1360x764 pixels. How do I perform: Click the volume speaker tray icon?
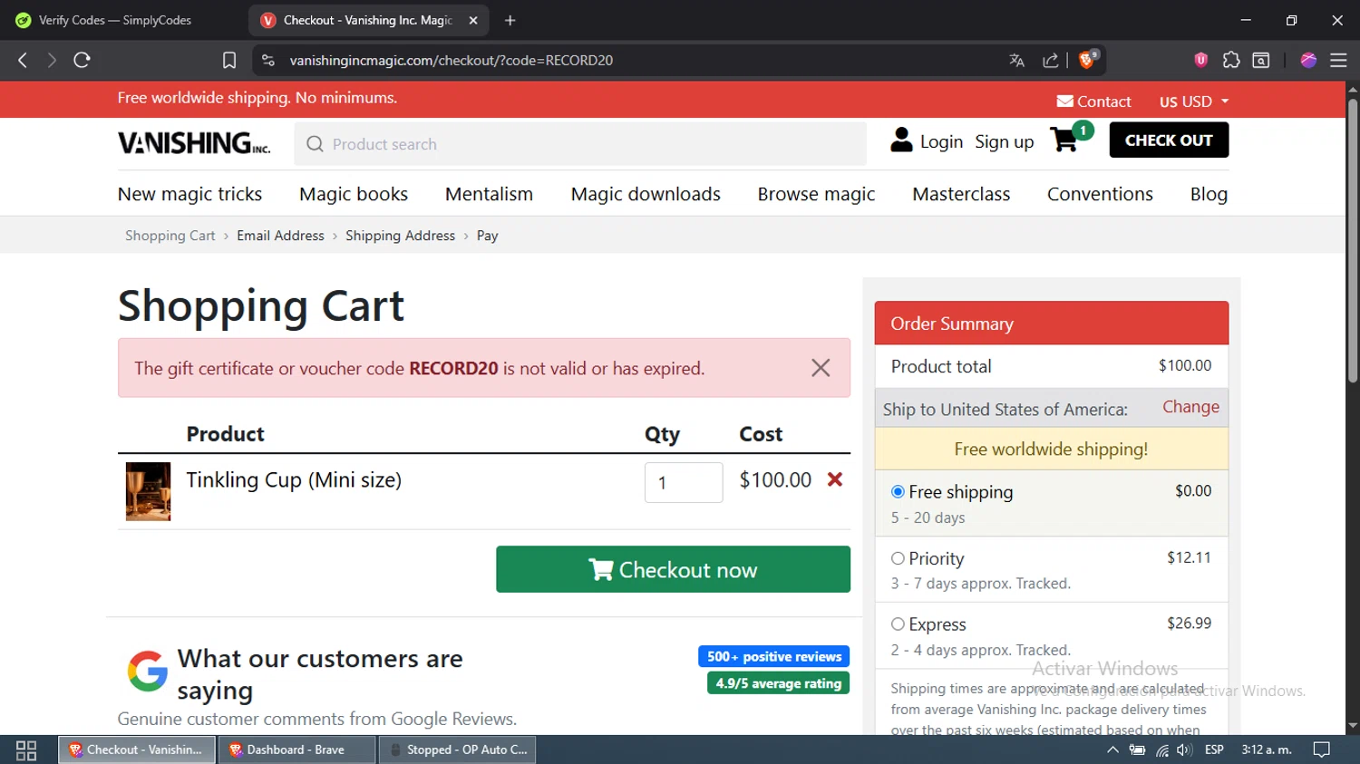pyautogui.click(x=1184, y=749)
